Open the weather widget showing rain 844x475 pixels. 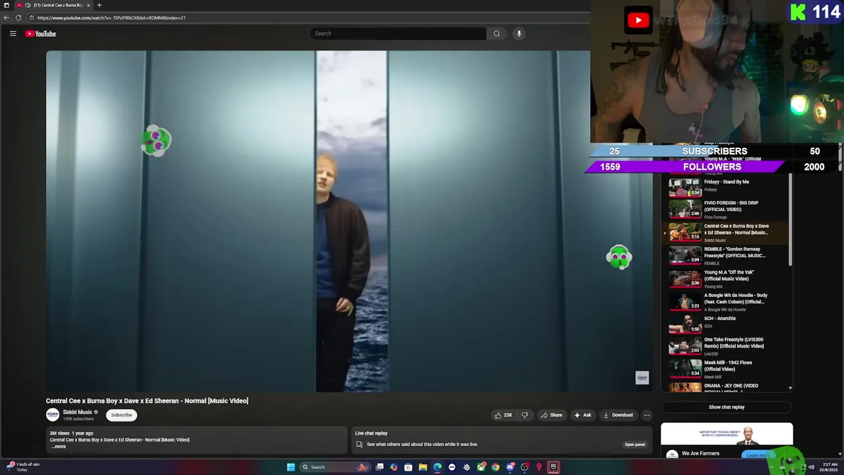click(x=23, y=466)
